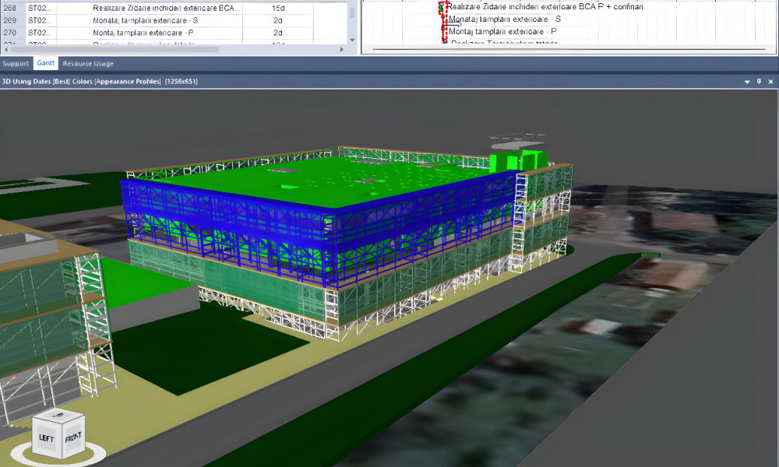Click the FRONT face of the ViewCube
The width and height of the screenshot is (779, 467).
[x=72, y=436]
